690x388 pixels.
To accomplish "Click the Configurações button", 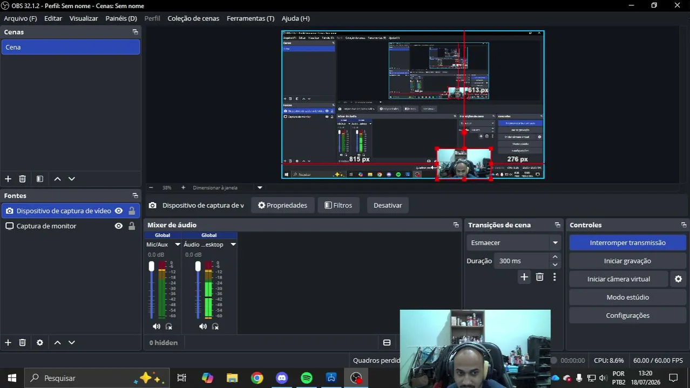I will (x=627, y=315).
